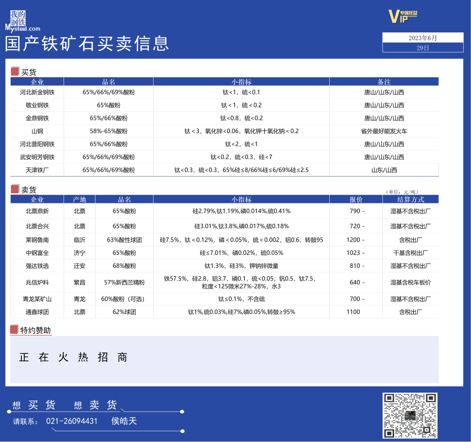Click the 1100 price for 通鑫球团
The width and height of the screenshot is (471, 442).
click(x=353, y=312)
